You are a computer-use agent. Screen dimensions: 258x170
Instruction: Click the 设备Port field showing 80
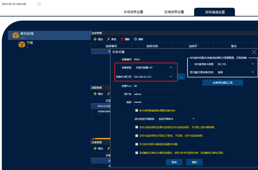[x=153, y=86]
